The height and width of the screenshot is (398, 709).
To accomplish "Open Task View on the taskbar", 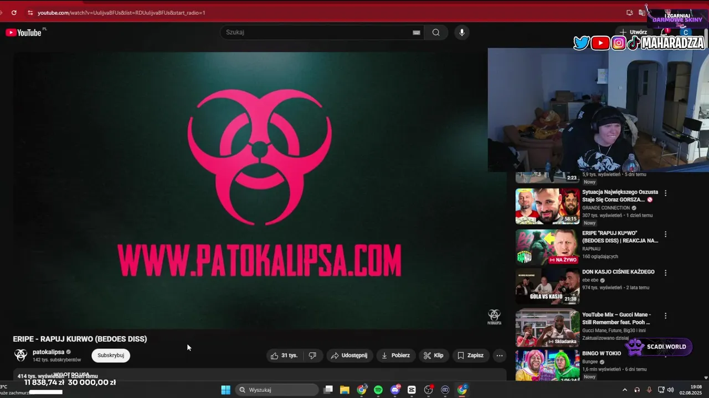I will [328, 390].
